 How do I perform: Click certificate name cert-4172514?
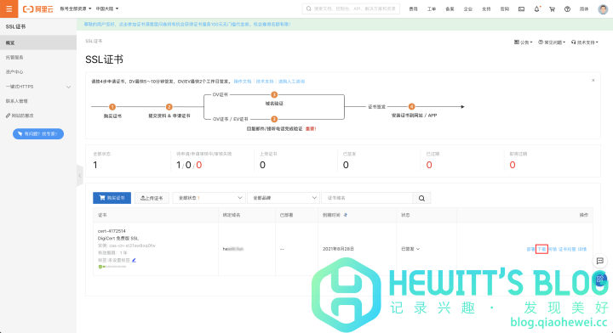pos(112,231)
